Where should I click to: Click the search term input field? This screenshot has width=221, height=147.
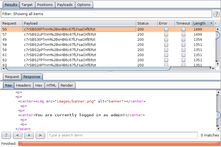[122, 135]
